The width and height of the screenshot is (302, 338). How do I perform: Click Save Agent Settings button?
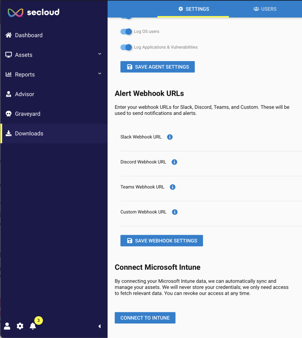pyautogui.click(x=157, y=67)
